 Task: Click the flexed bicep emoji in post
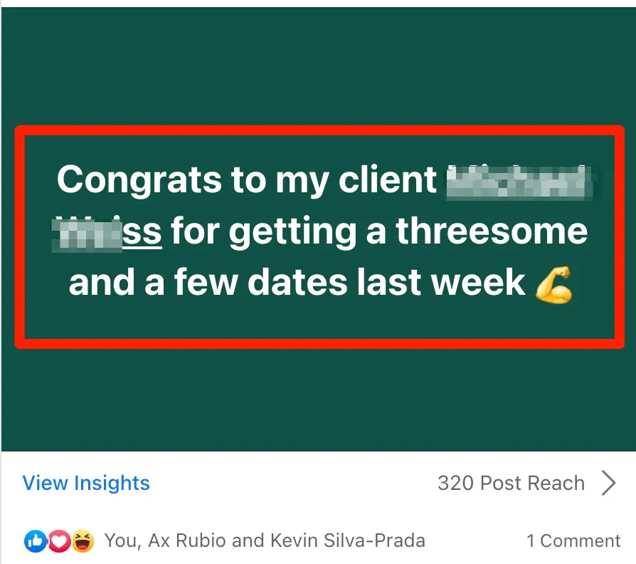pyautogui.click(x=553, y=283)
